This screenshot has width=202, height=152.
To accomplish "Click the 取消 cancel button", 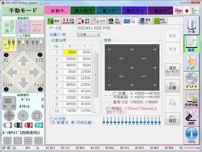I will coord(172,49).
